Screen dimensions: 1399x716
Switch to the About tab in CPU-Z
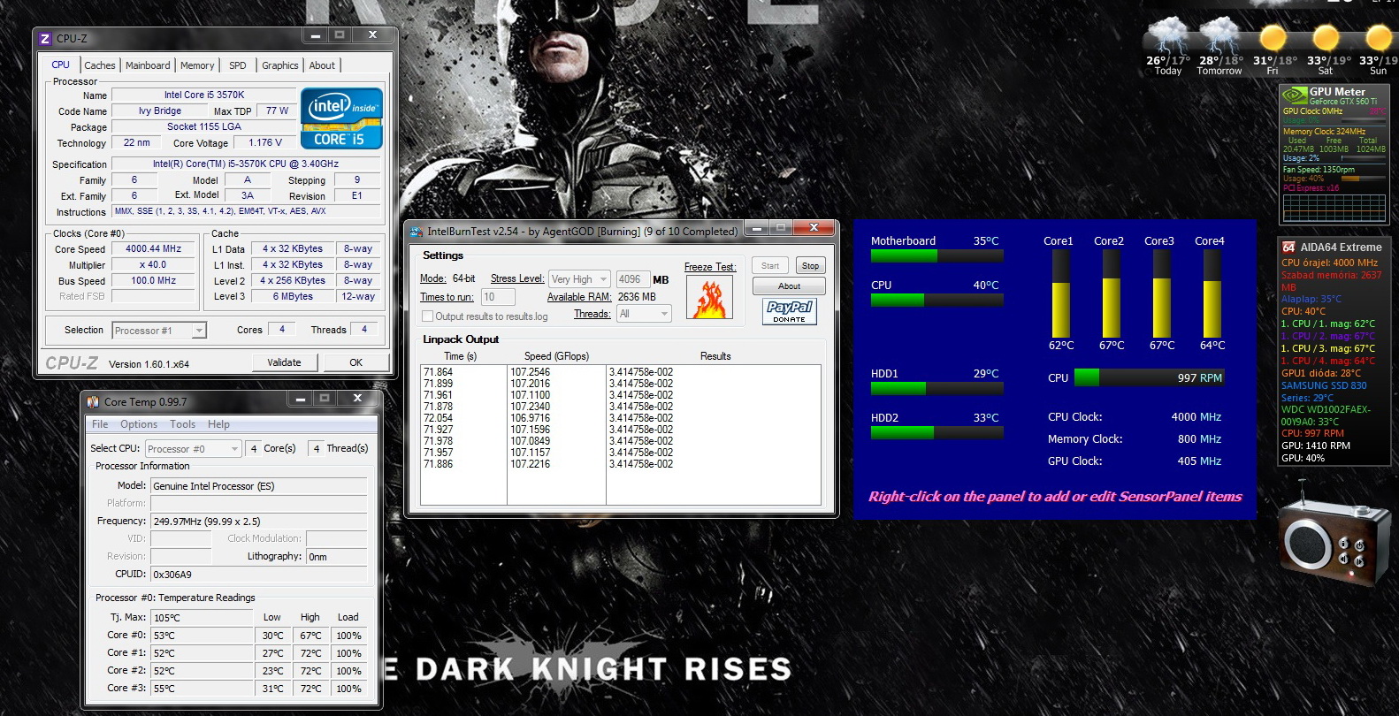tap(322, 65)
